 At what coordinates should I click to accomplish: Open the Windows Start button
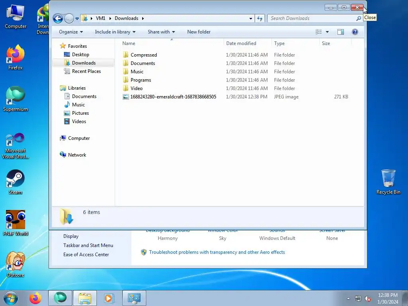11,298
